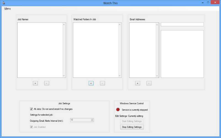The height and width of the screenshot is (138, 221).
Task: Remove an email address with the minus button
Action: point(149,83)
